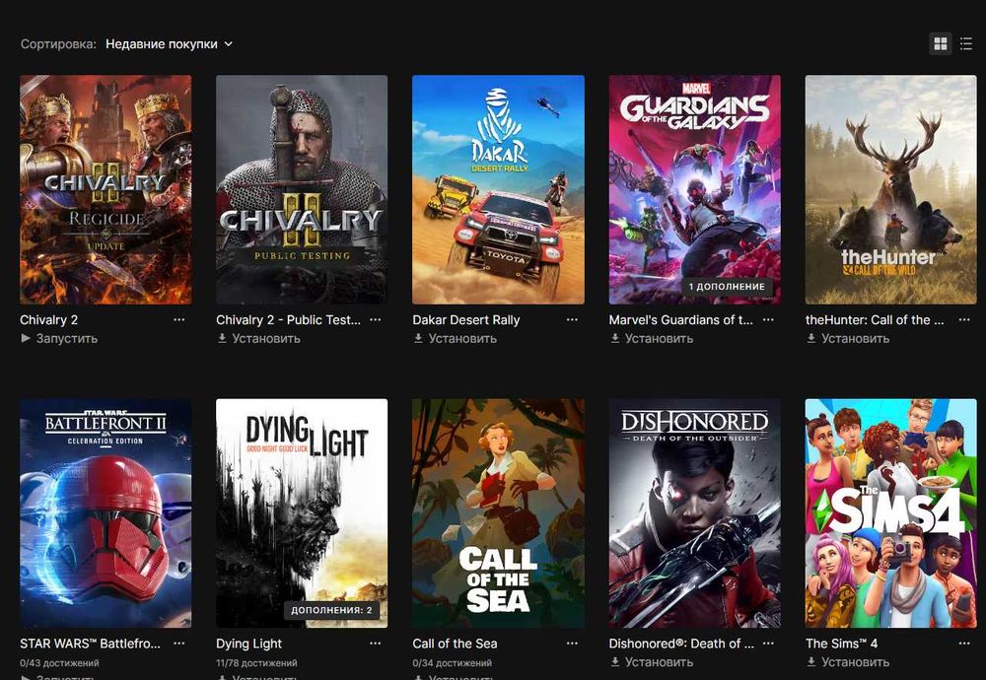986x680 pixels.
Task: Click The Sims 4 title text
Action: click(841, 644)
